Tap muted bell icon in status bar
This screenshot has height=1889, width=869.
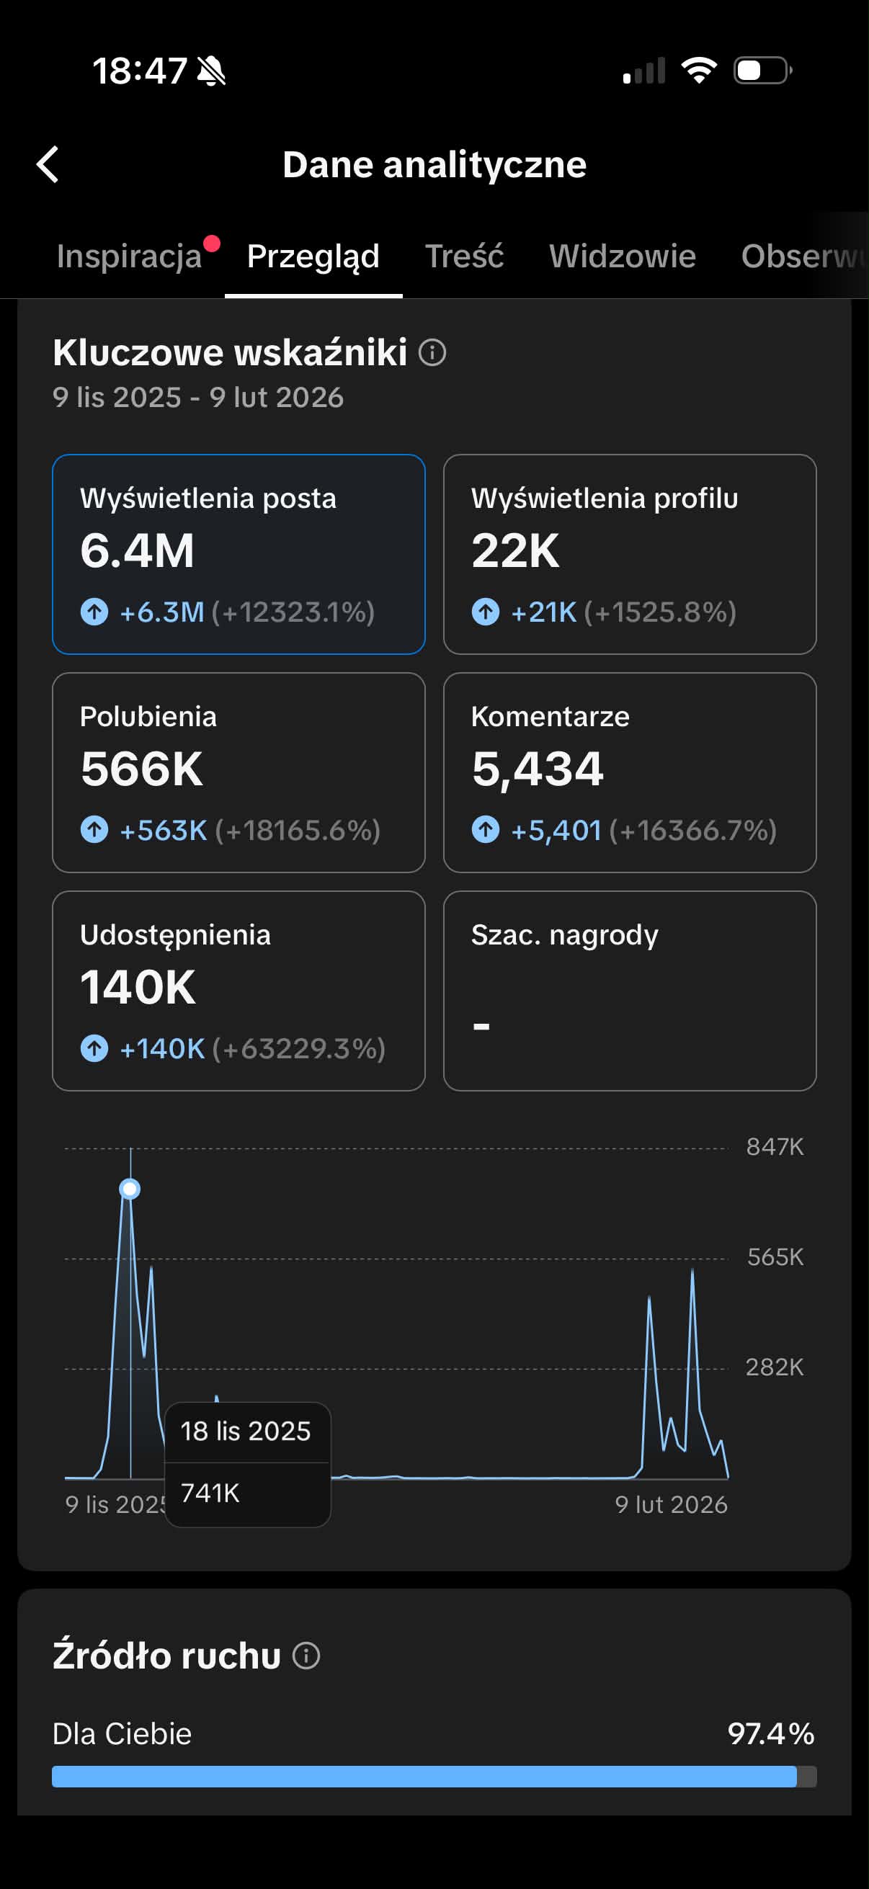coord(212,72)
